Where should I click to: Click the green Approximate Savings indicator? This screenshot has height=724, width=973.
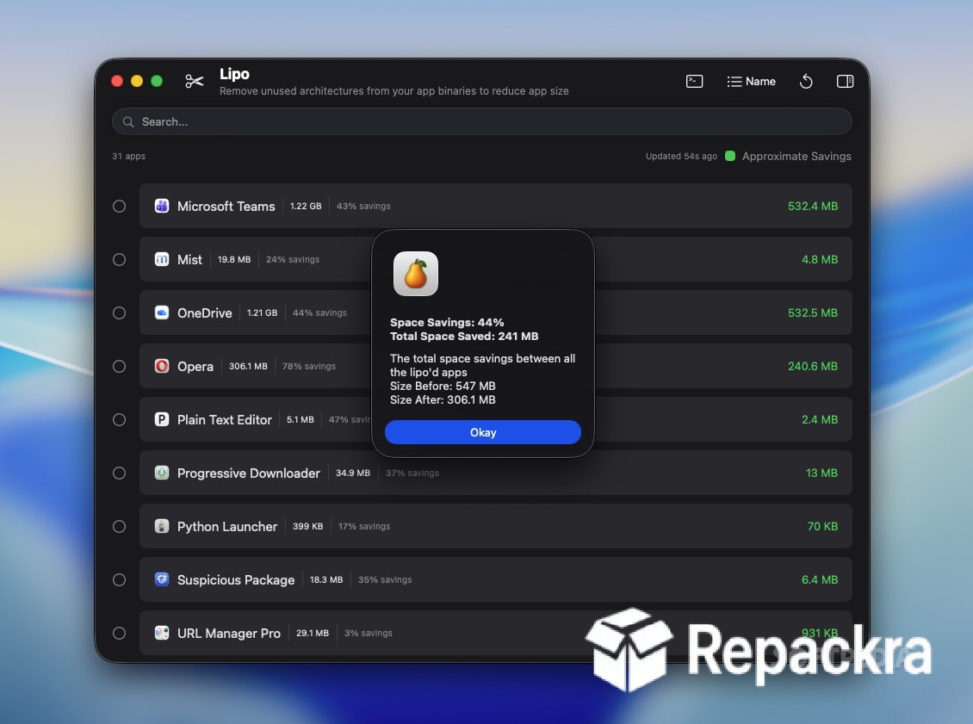(x=730, y=156)
